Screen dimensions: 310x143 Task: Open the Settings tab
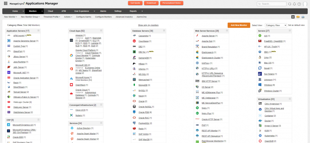pos(118,11)
